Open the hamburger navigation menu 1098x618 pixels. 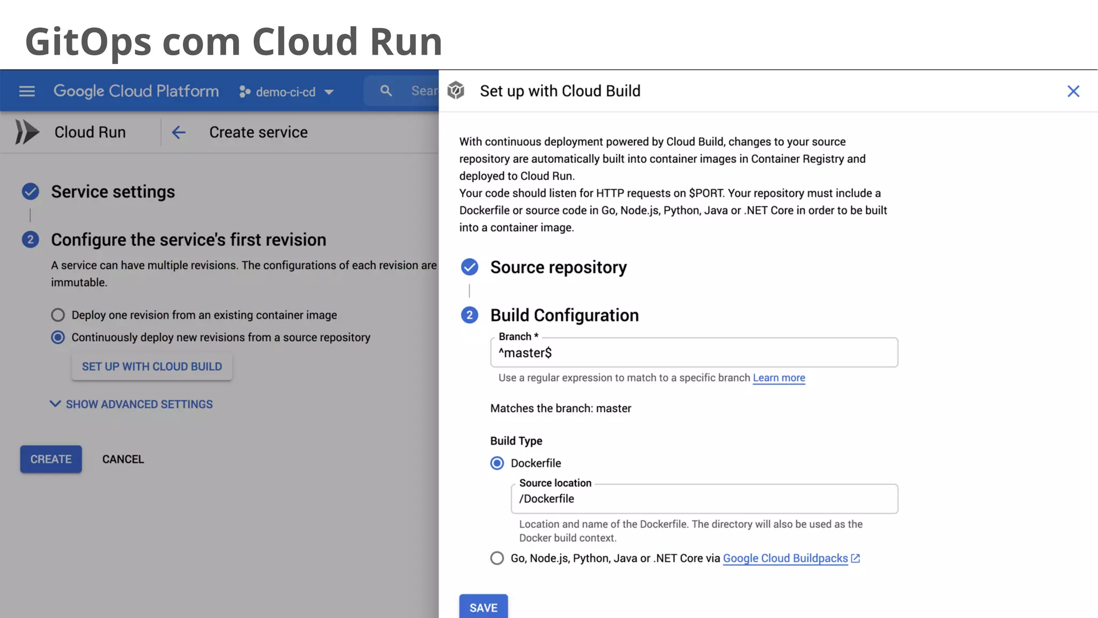click(x=27, y=91)
